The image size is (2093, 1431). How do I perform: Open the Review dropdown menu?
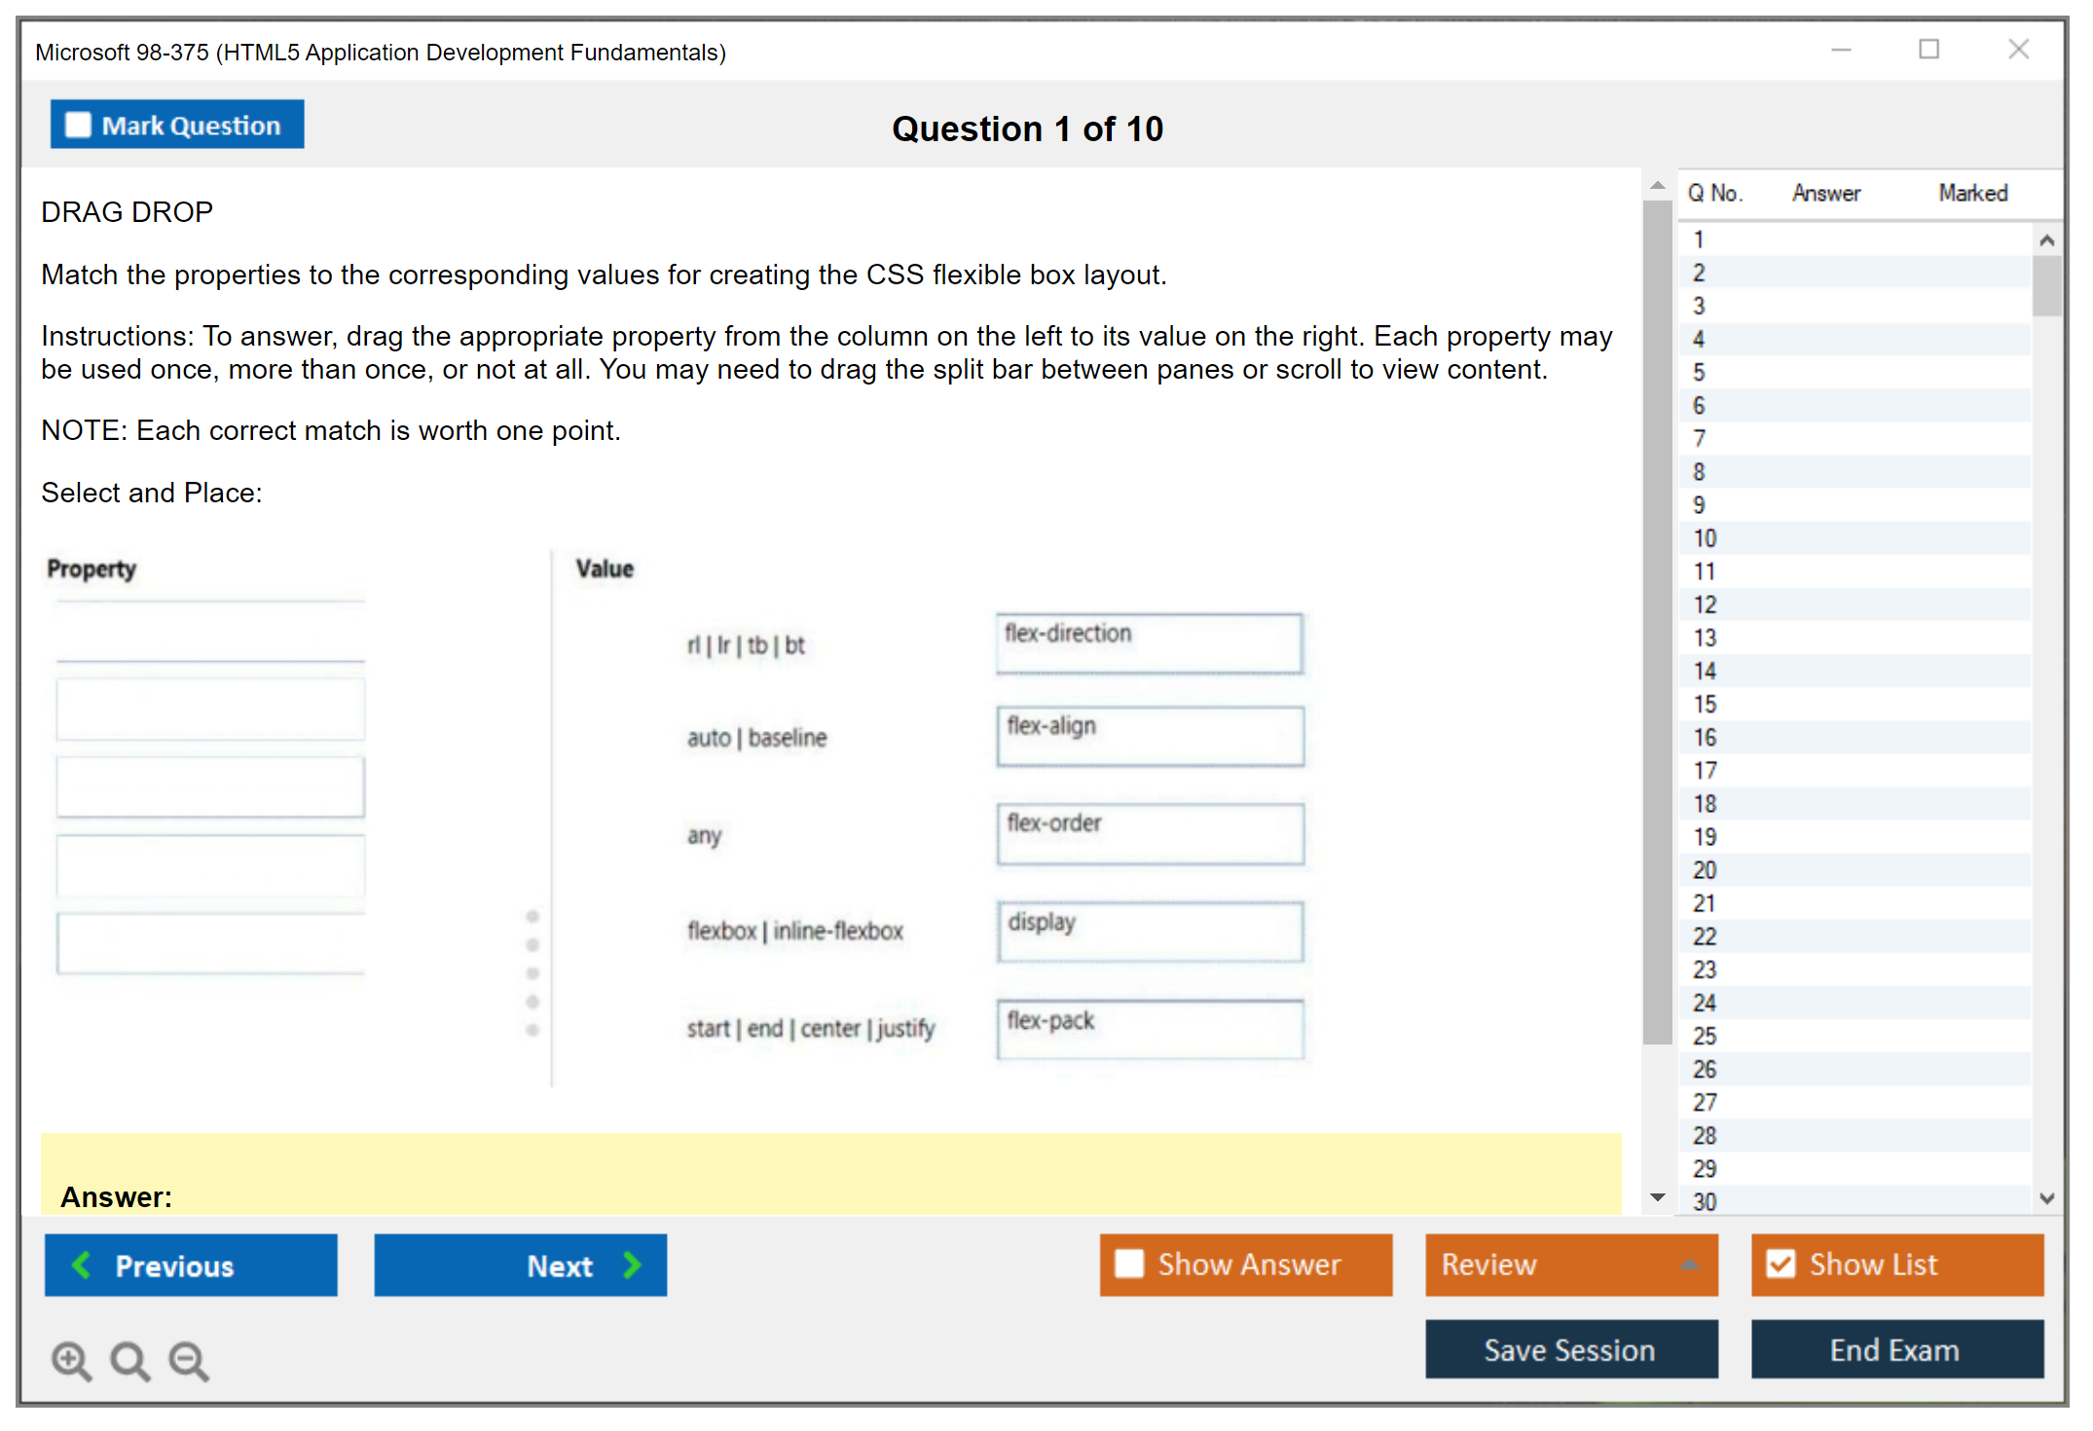click(x=1689, y=1265)
